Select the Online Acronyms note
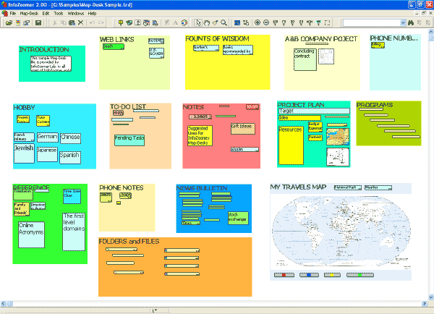434x314 pixels. 31,234
